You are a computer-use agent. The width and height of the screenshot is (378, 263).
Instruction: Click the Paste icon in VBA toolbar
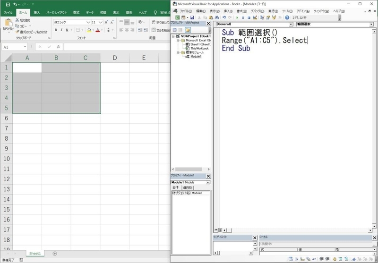(211, 17)
